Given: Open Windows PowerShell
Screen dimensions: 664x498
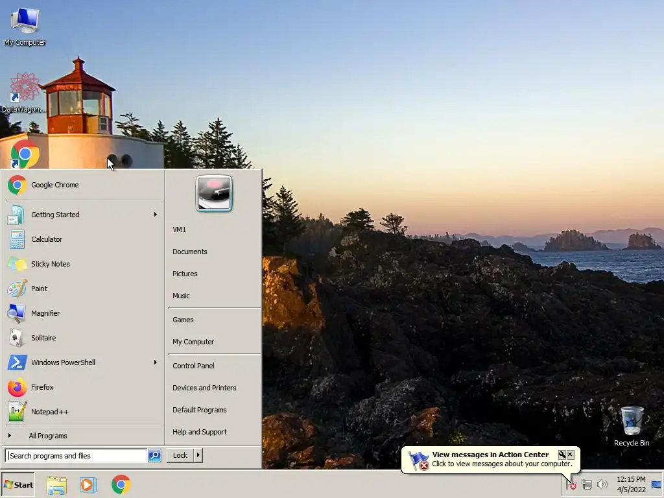Looking at the screenshot, I should pyautogui.click(x=84, y=362).
